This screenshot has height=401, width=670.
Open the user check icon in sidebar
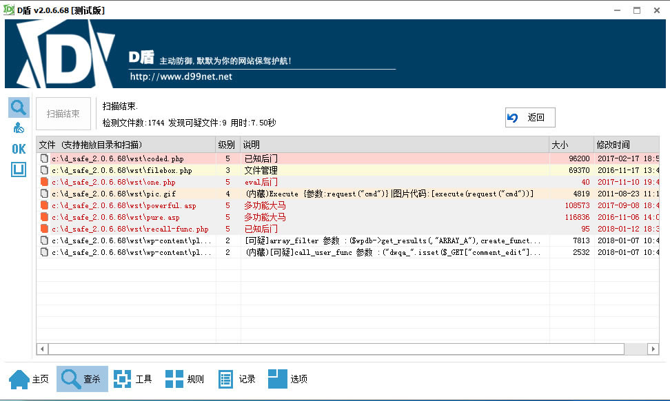19,127
